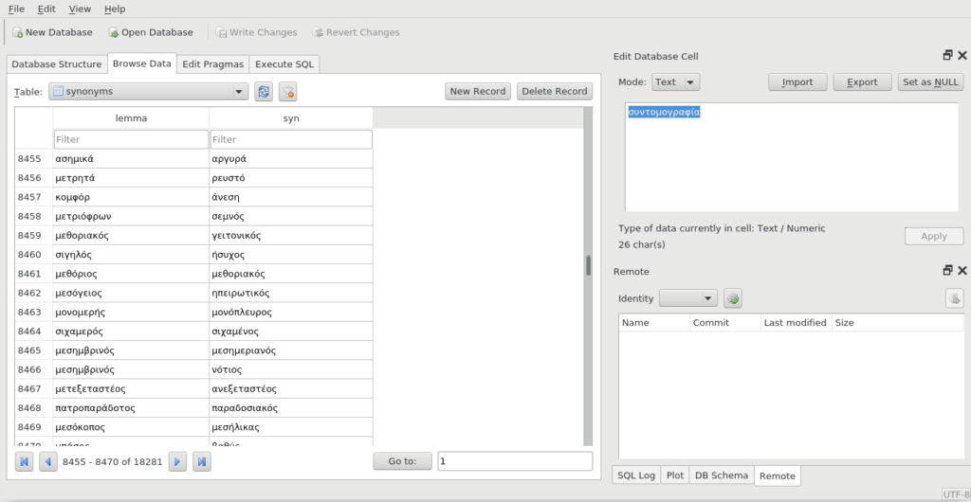The height and width of the screenshot is (502, 971).
Task: Go to next page of records
Action: (177, 461)
